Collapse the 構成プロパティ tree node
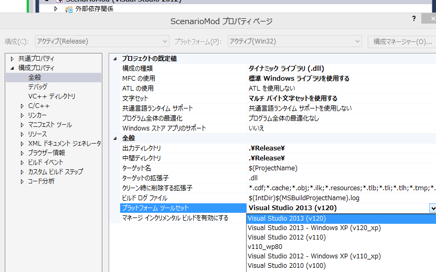The width and height of the screenshot is (436, 272). (x=13, y=68)
